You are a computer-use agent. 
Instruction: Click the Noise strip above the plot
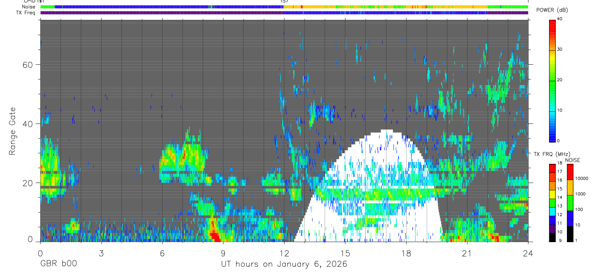click(284, 7)
